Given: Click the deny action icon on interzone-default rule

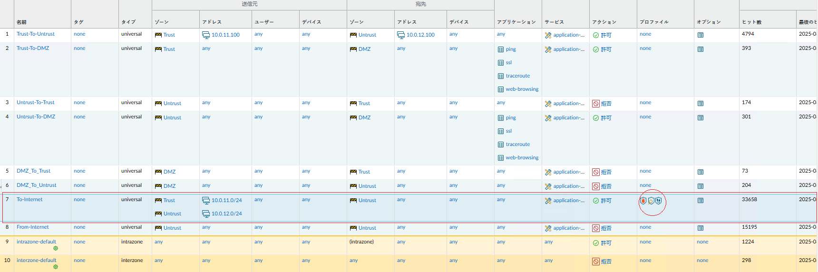Looking at the screenshot, I should (x=596, y=262).
